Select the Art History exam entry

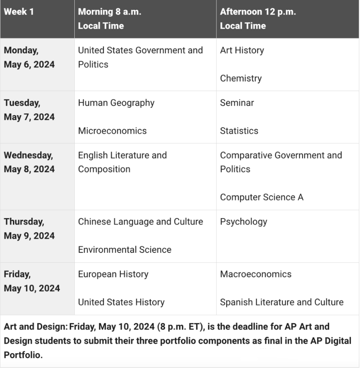point(242,51)
